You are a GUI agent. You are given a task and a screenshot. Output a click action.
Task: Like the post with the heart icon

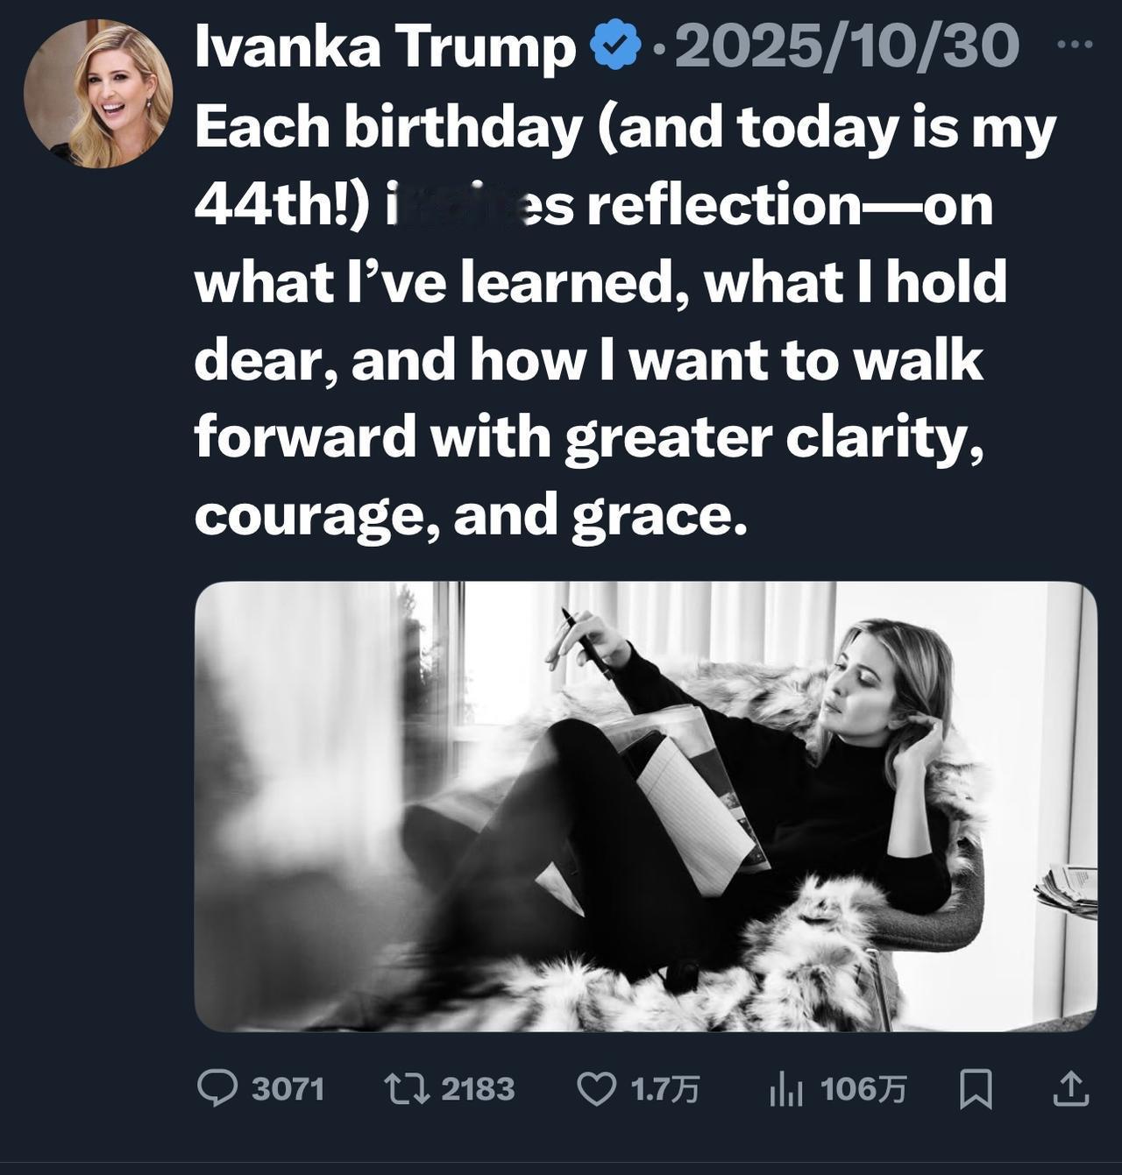click(596, 1088)
